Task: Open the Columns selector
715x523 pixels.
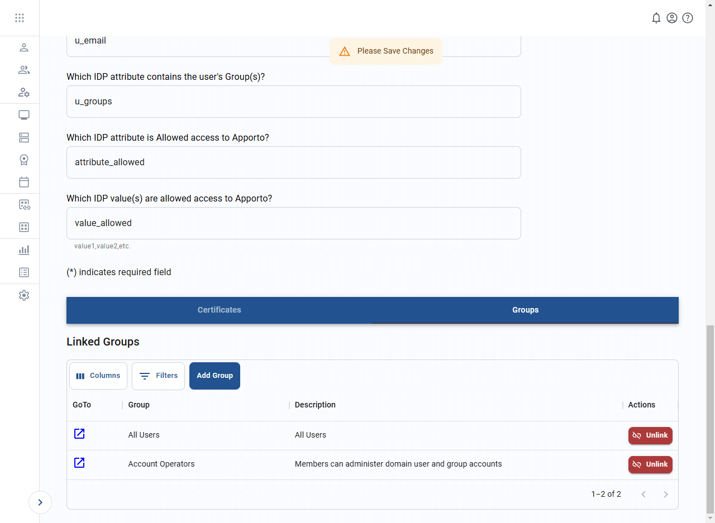Action: pyautogui.click(x=98, y=376)
